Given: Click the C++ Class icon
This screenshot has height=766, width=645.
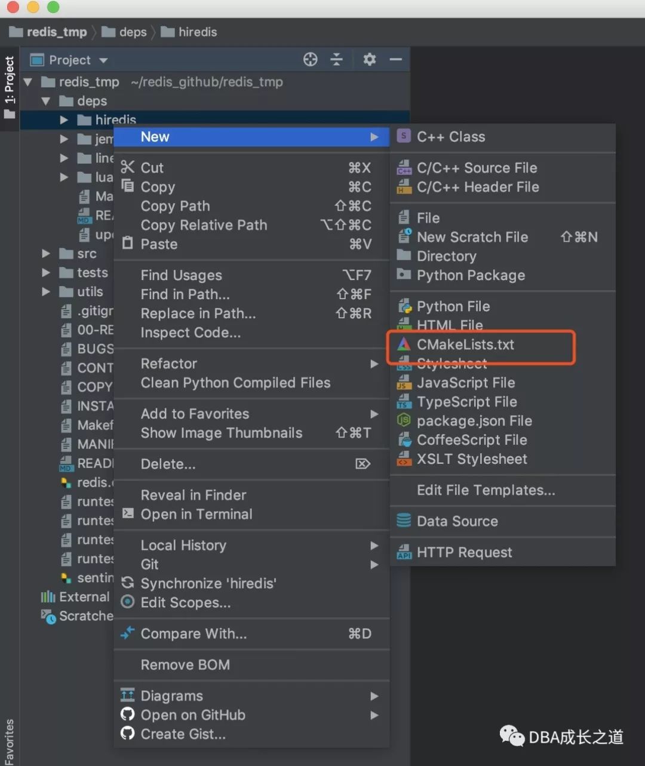Looking at the screenshot, I should [x=404, y=137].
